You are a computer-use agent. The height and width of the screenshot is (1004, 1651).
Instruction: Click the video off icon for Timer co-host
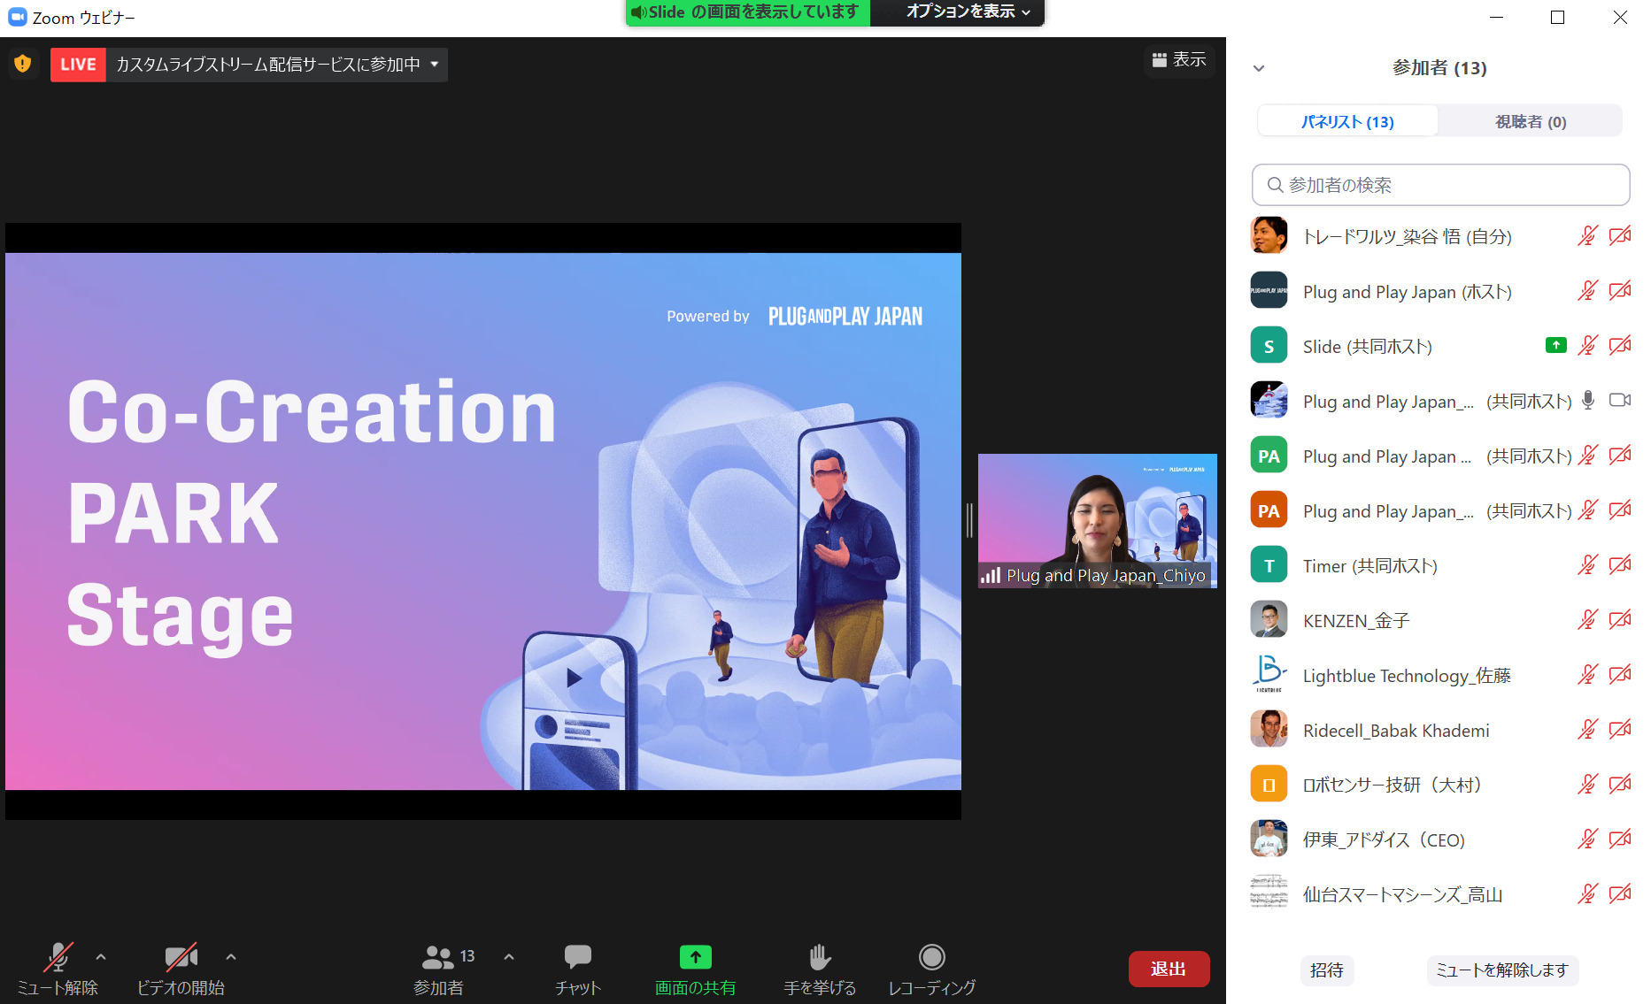click(x=1620, y=565)
